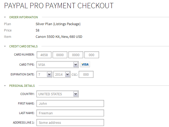
Task: Click the Order Information section heading
Action: 24,17
